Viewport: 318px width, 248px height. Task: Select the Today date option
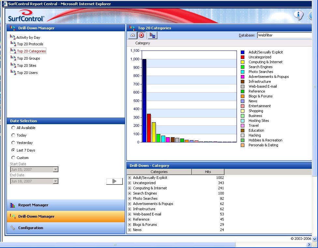tap(13, 135)
